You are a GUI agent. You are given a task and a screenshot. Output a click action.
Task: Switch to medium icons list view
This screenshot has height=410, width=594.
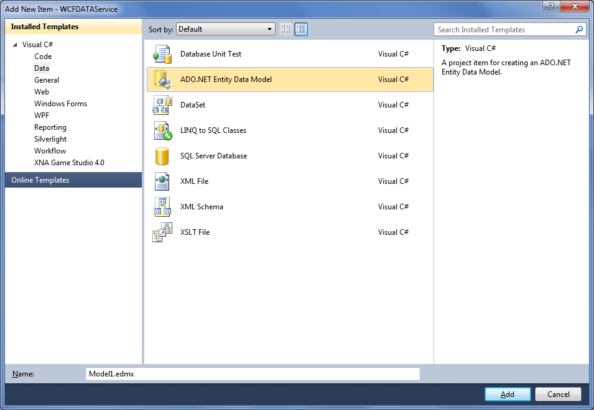tap(301, 29)
